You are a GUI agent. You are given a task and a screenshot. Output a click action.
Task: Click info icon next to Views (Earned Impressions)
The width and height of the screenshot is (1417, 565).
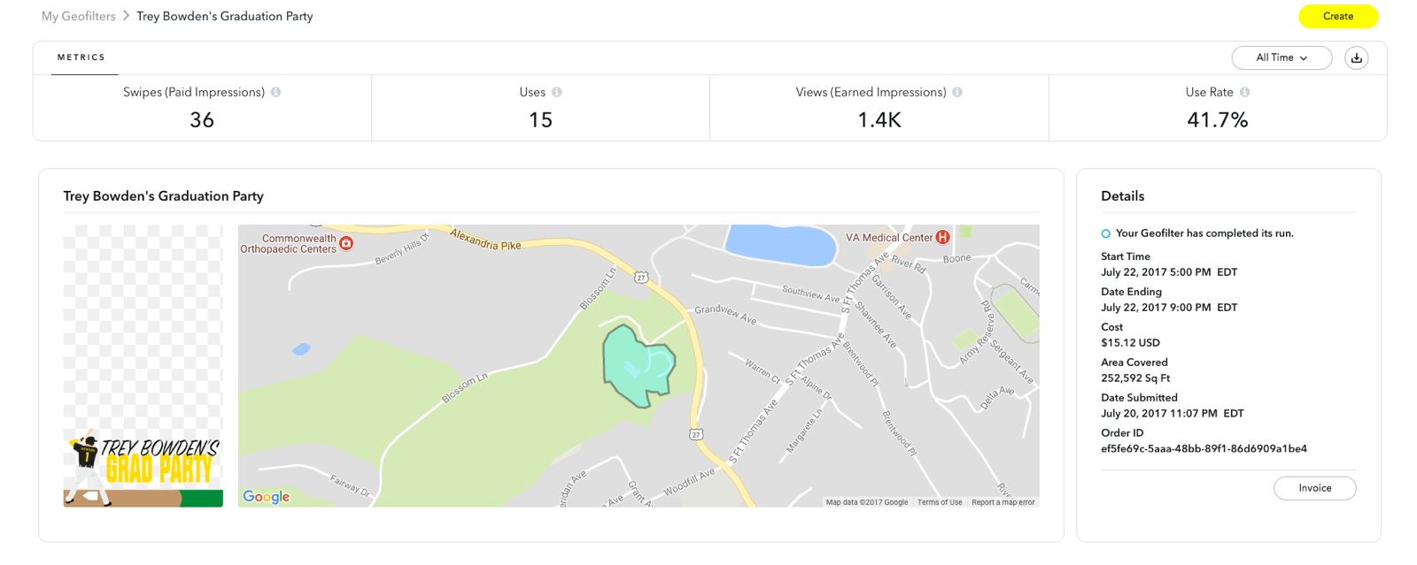[957, 92]
